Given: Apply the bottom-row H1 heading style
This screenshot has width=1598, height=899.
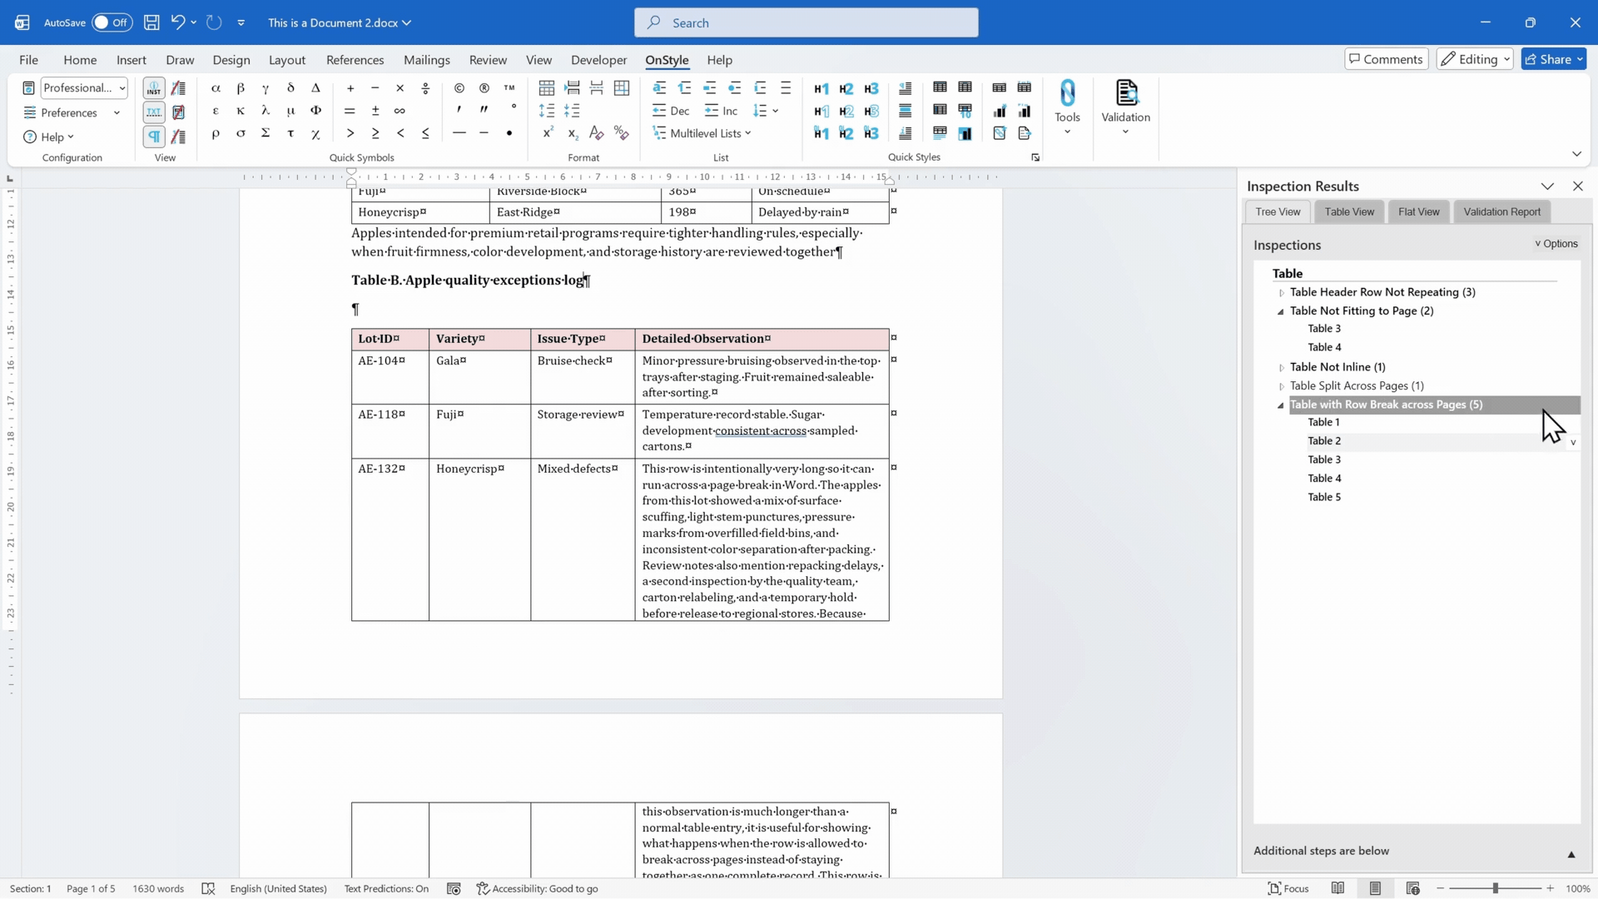Looking at the screenshot, I should click(821, 133).
